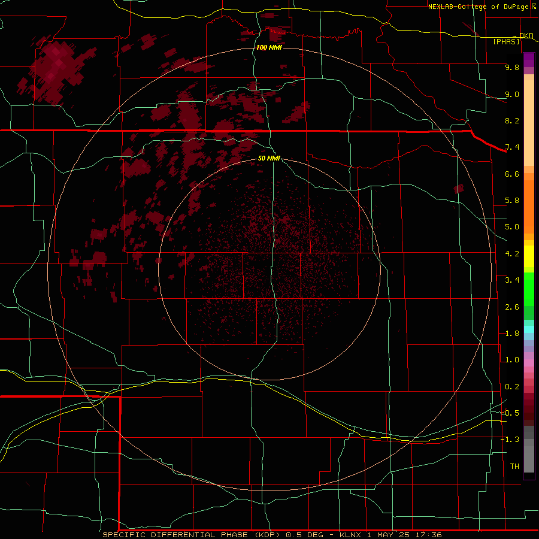Click the -1.3 value on the color scale
The width and height of the screenshot is (539, 539).
(x=510, y=440)
